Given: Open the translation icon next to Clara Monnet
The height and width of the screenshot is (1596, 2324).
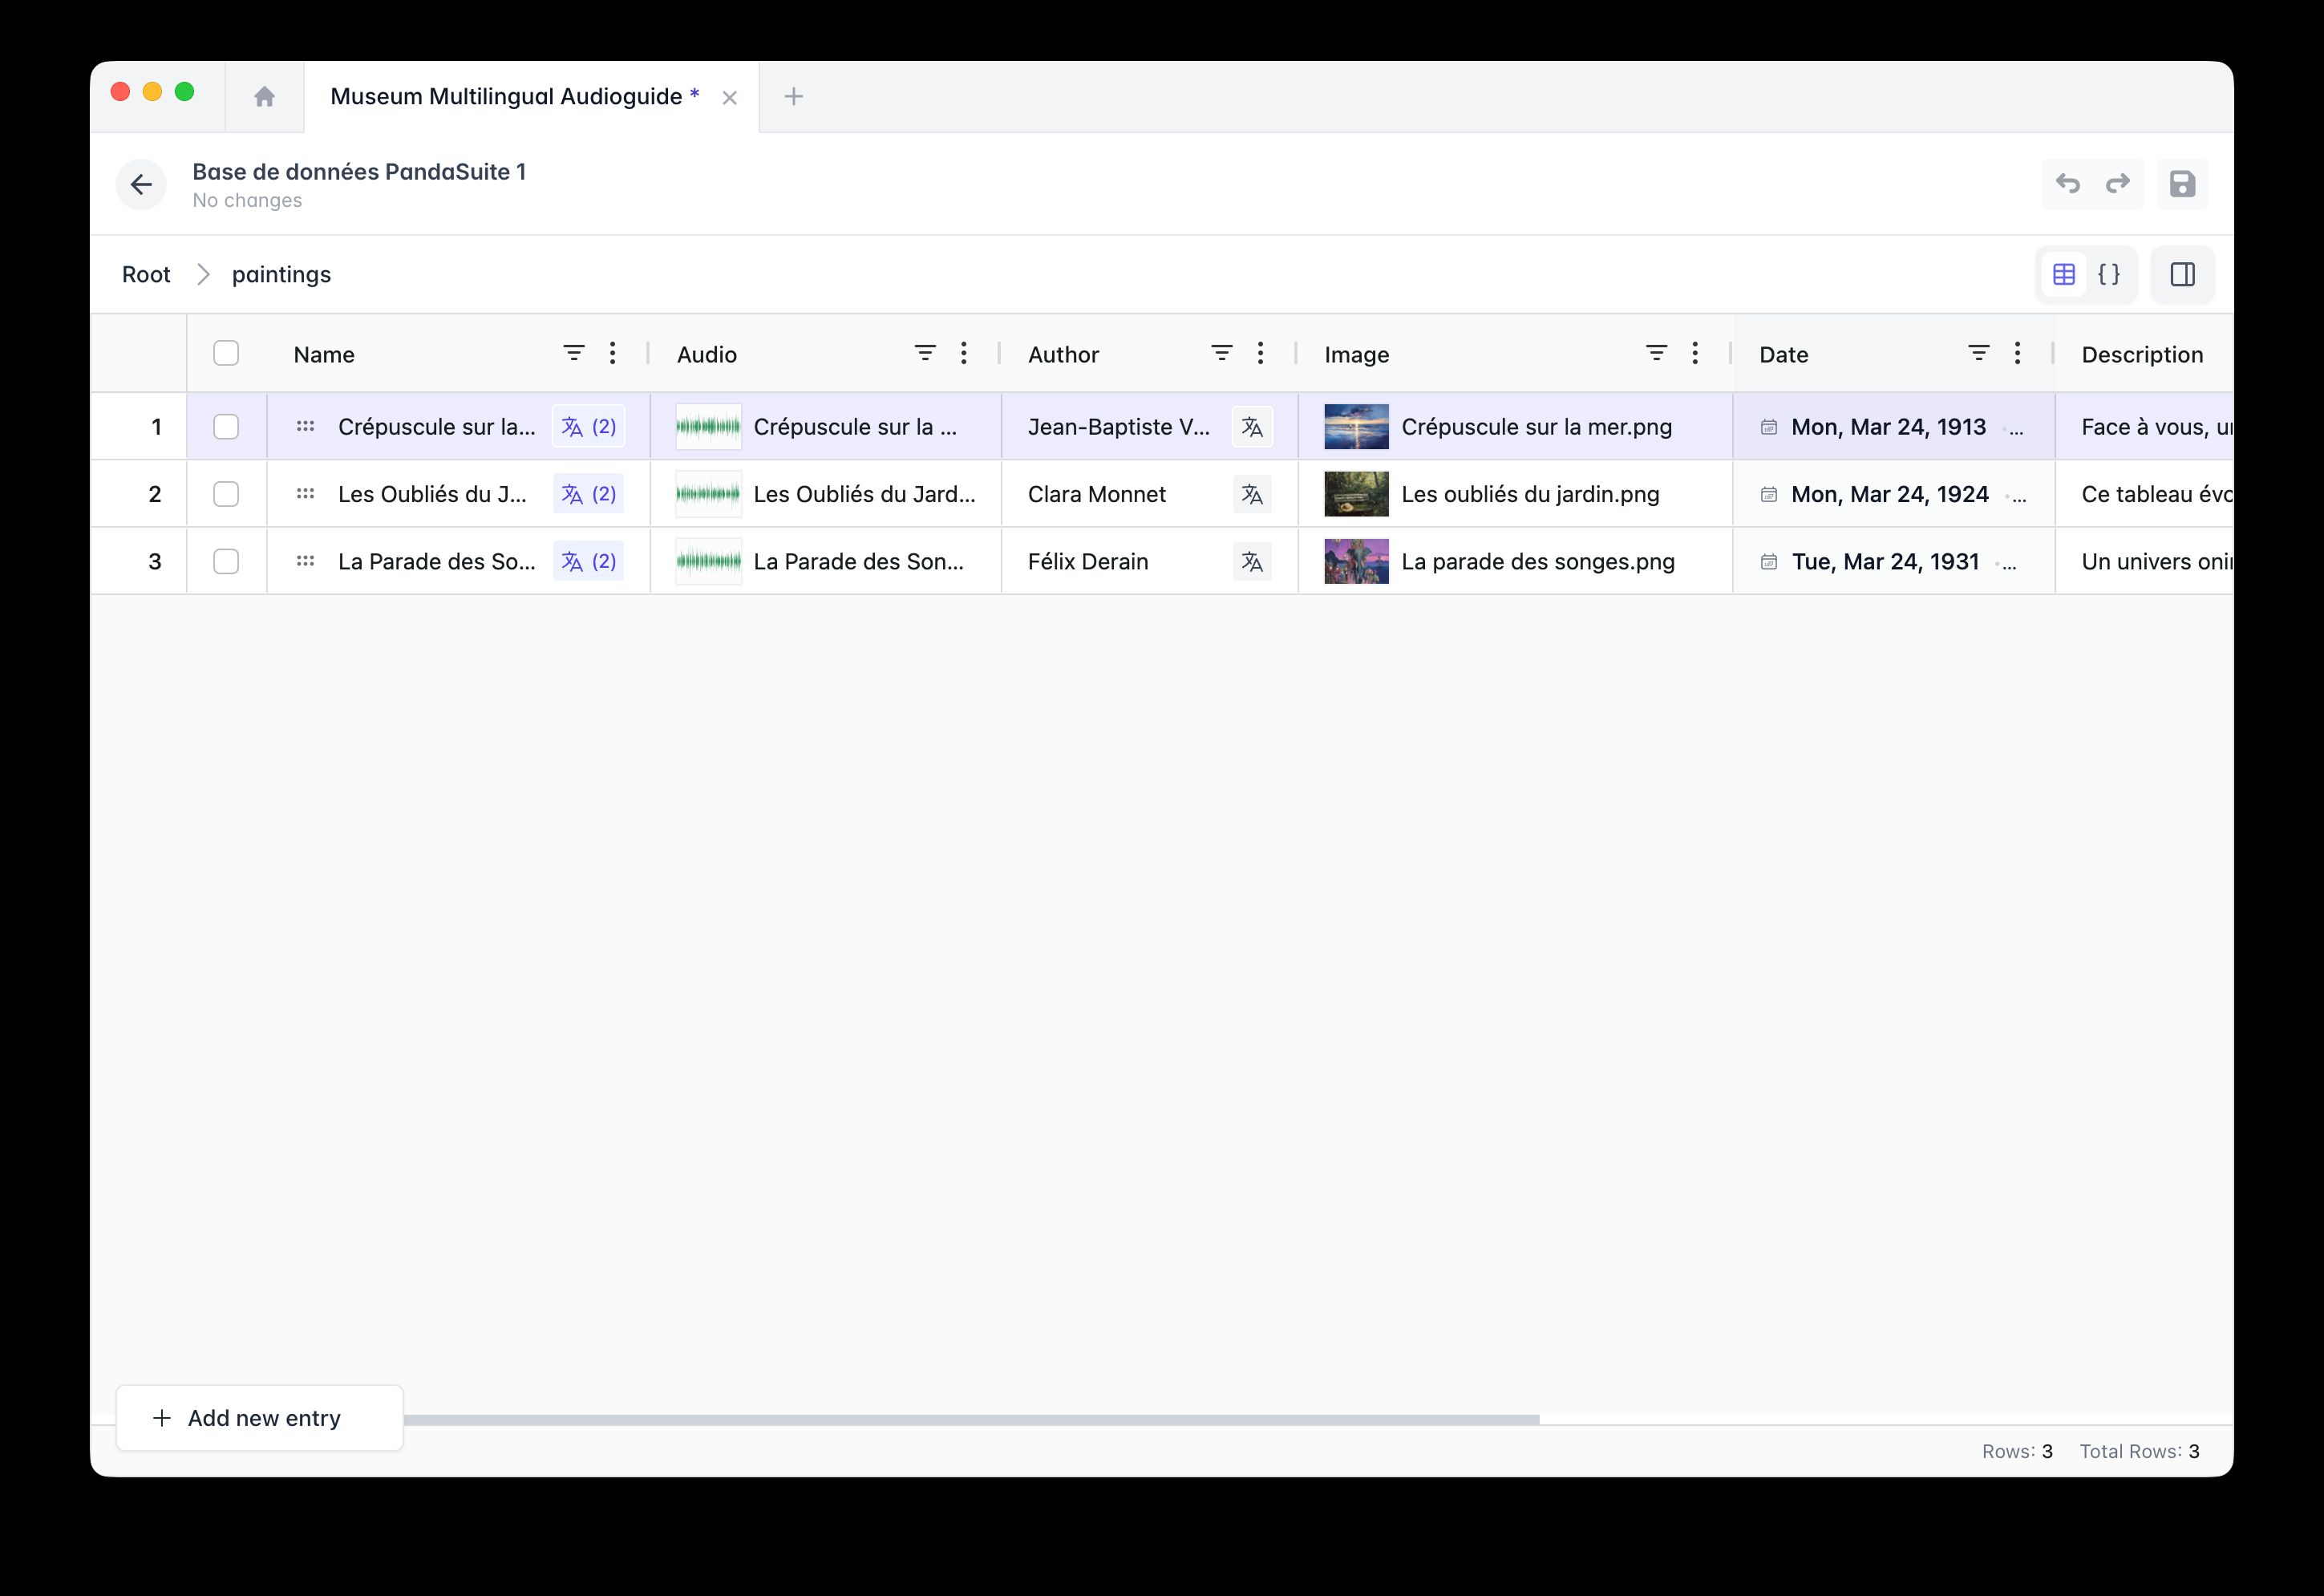Looking at the screenshot, I should pos(1252,493).
